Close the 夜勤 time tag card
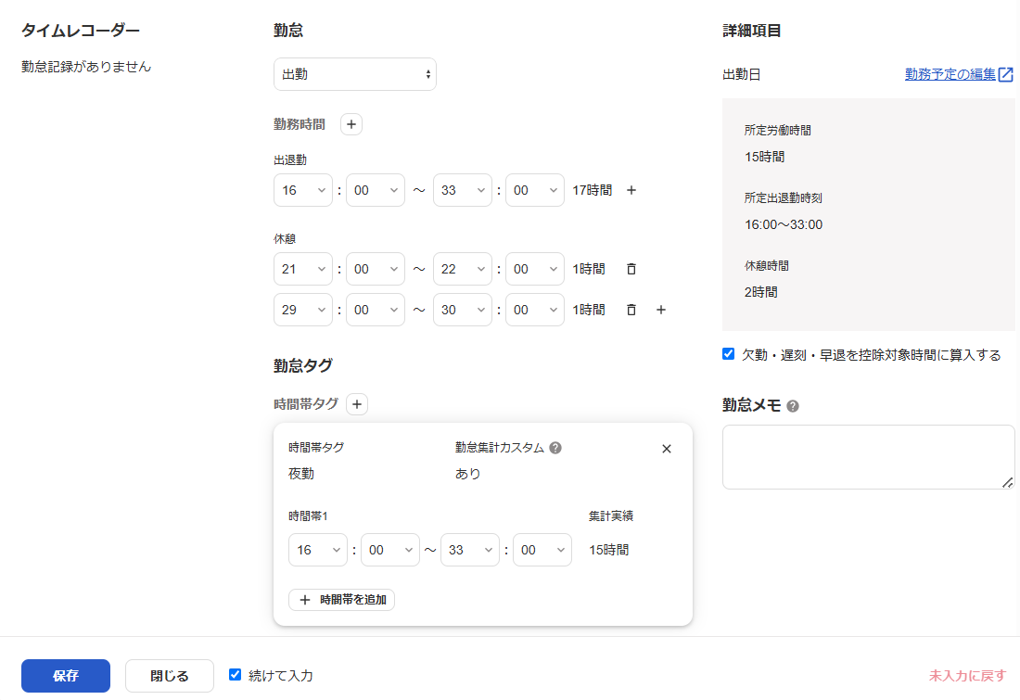This screenshot has height=700, width=1020. click(666, 449)
